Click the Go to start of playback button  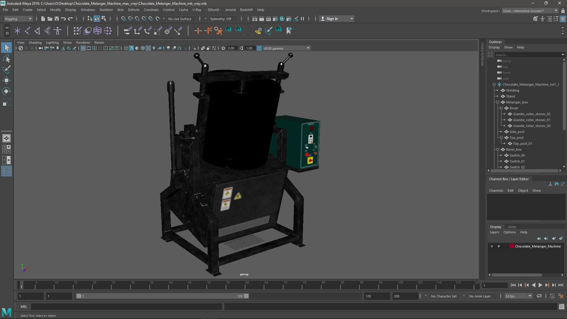pos(513,285)
